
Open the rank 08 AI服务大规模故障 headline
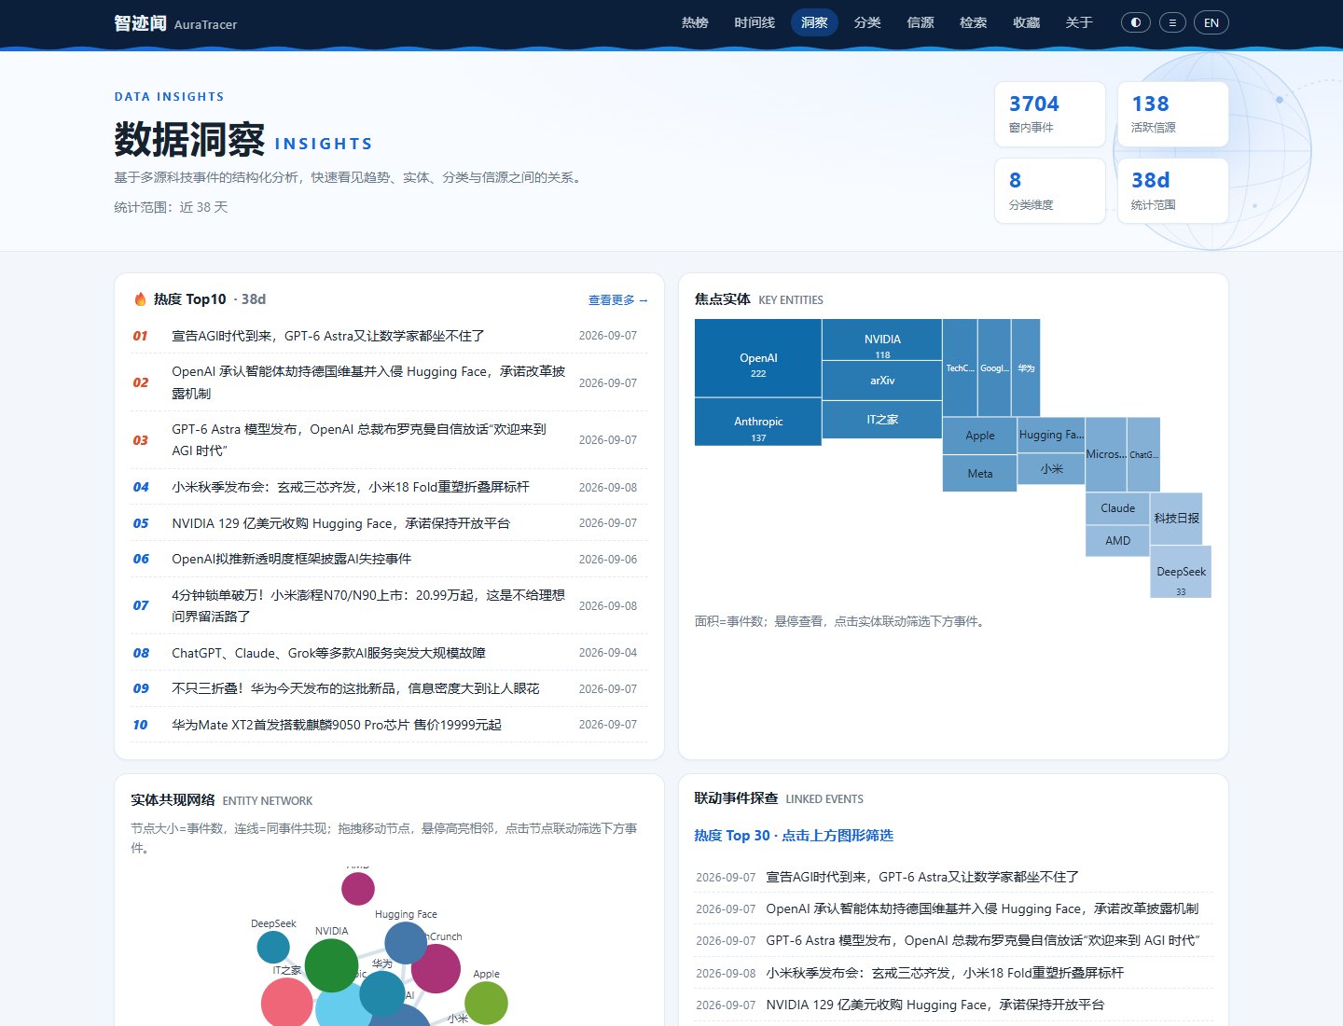click(x=328, y=653)
